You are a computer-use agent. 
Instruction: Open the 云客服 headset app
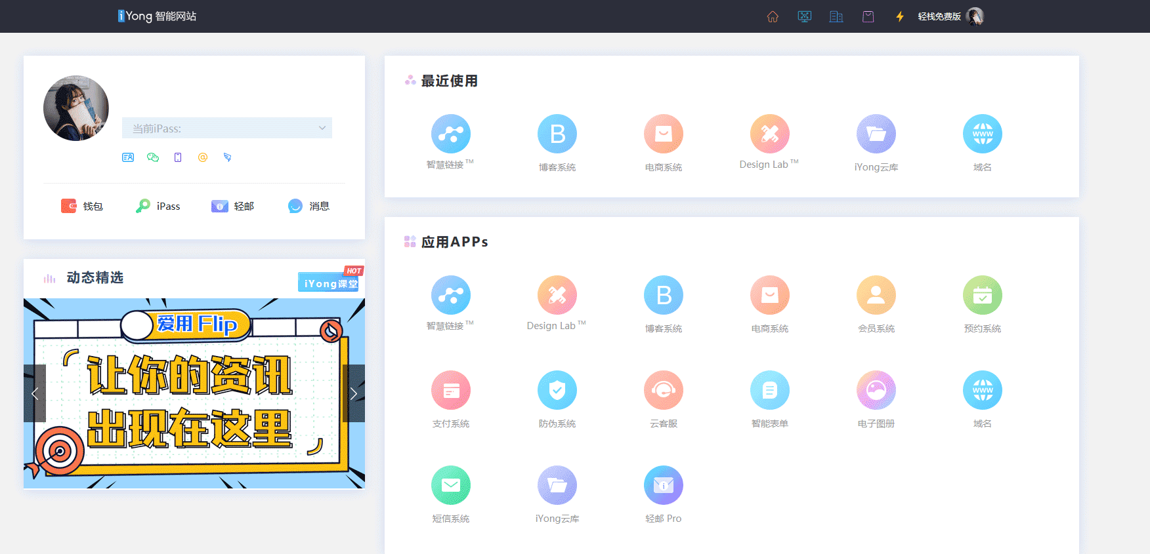click(663, 391)
